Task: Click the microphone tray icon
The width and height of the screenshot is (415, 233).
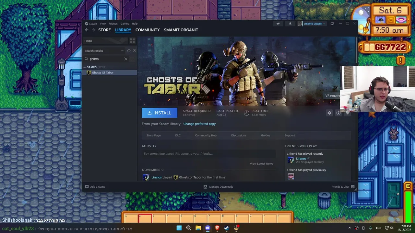Action: tap(370, 228)
